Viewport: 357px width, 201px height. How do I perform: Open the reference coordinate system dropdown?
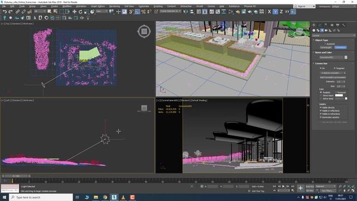(x=102, y=11)
